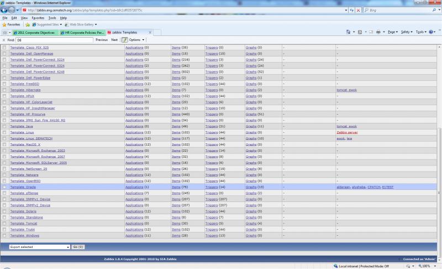Image resolution: width=442 pixels, height=269 pixels.
Task: Tick checkbox for Template_Linux_SEMATECH
Action: (x=4, y=138)
